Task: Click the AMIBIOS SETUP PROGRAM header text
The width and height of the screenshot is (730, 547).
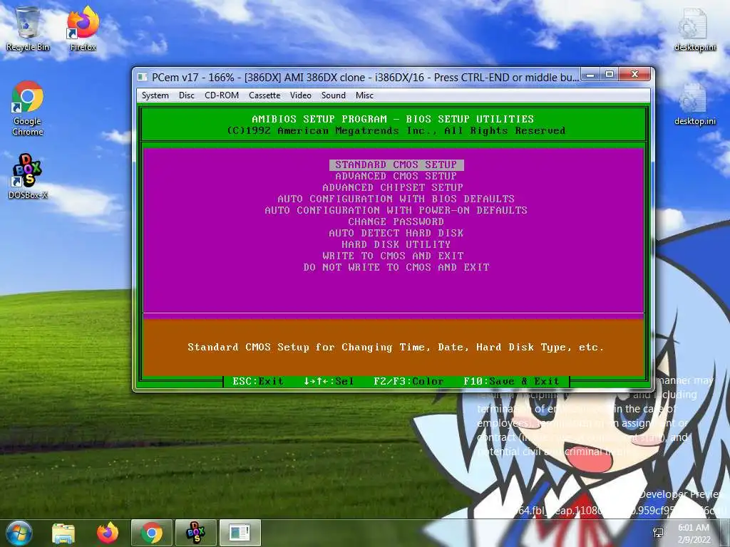Action: click(393, 119)
